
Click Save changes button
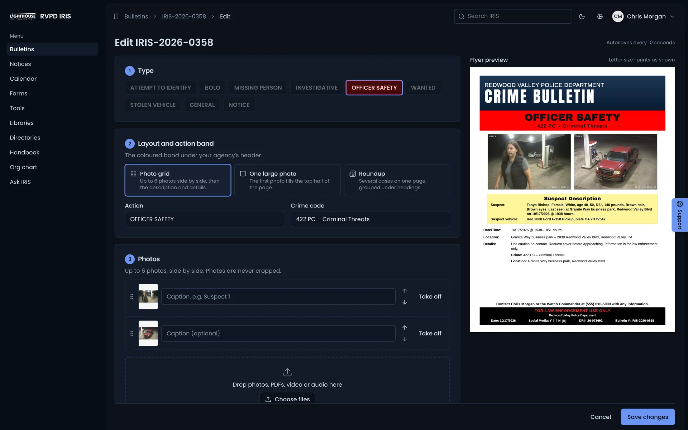click(648, 417)
